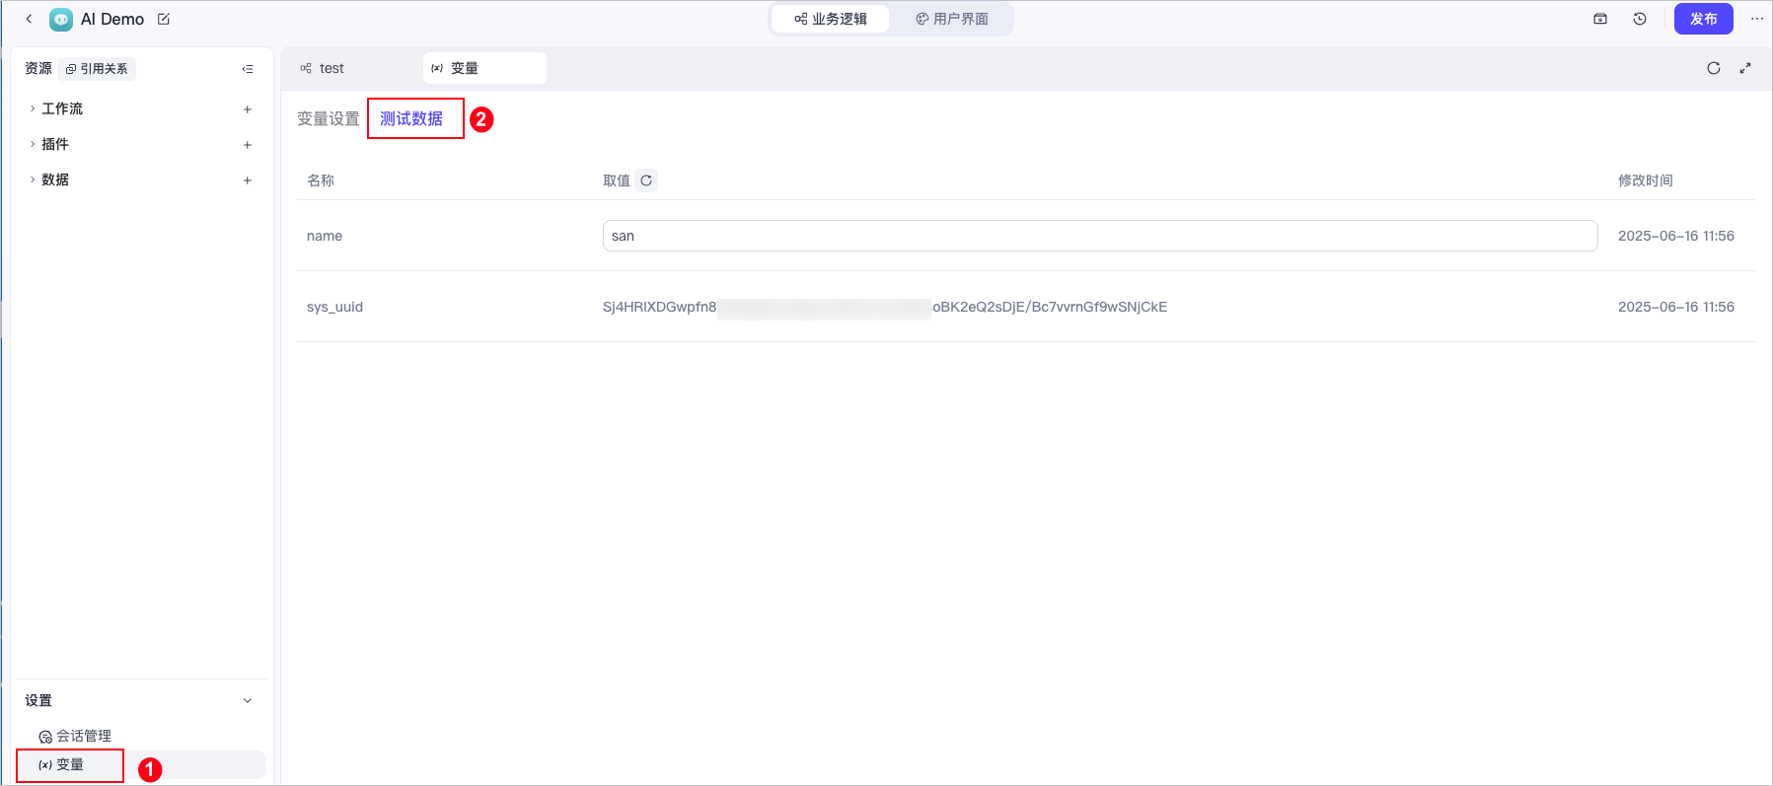This screenshot has height=786, width=1773.
Task: Refresh the variable tab content
Action: [1714, 68]
